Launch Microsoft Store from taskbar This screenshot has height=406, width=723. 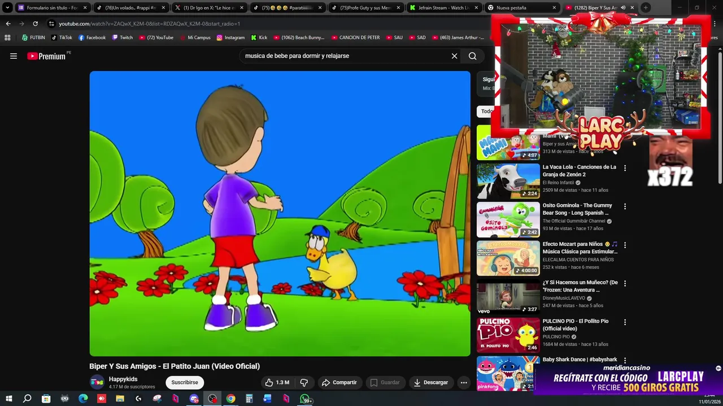pyautogui.click(x=46, y=399)
